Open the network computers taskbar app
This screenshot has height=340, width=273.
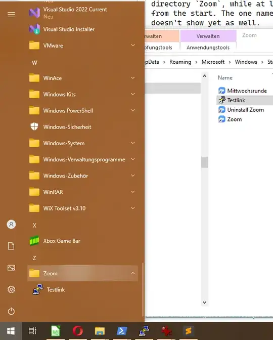144,331
